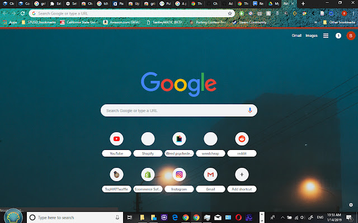View the Google notifications badge showing 1
The height and width of the screenshot is (223, 358).
338,36
